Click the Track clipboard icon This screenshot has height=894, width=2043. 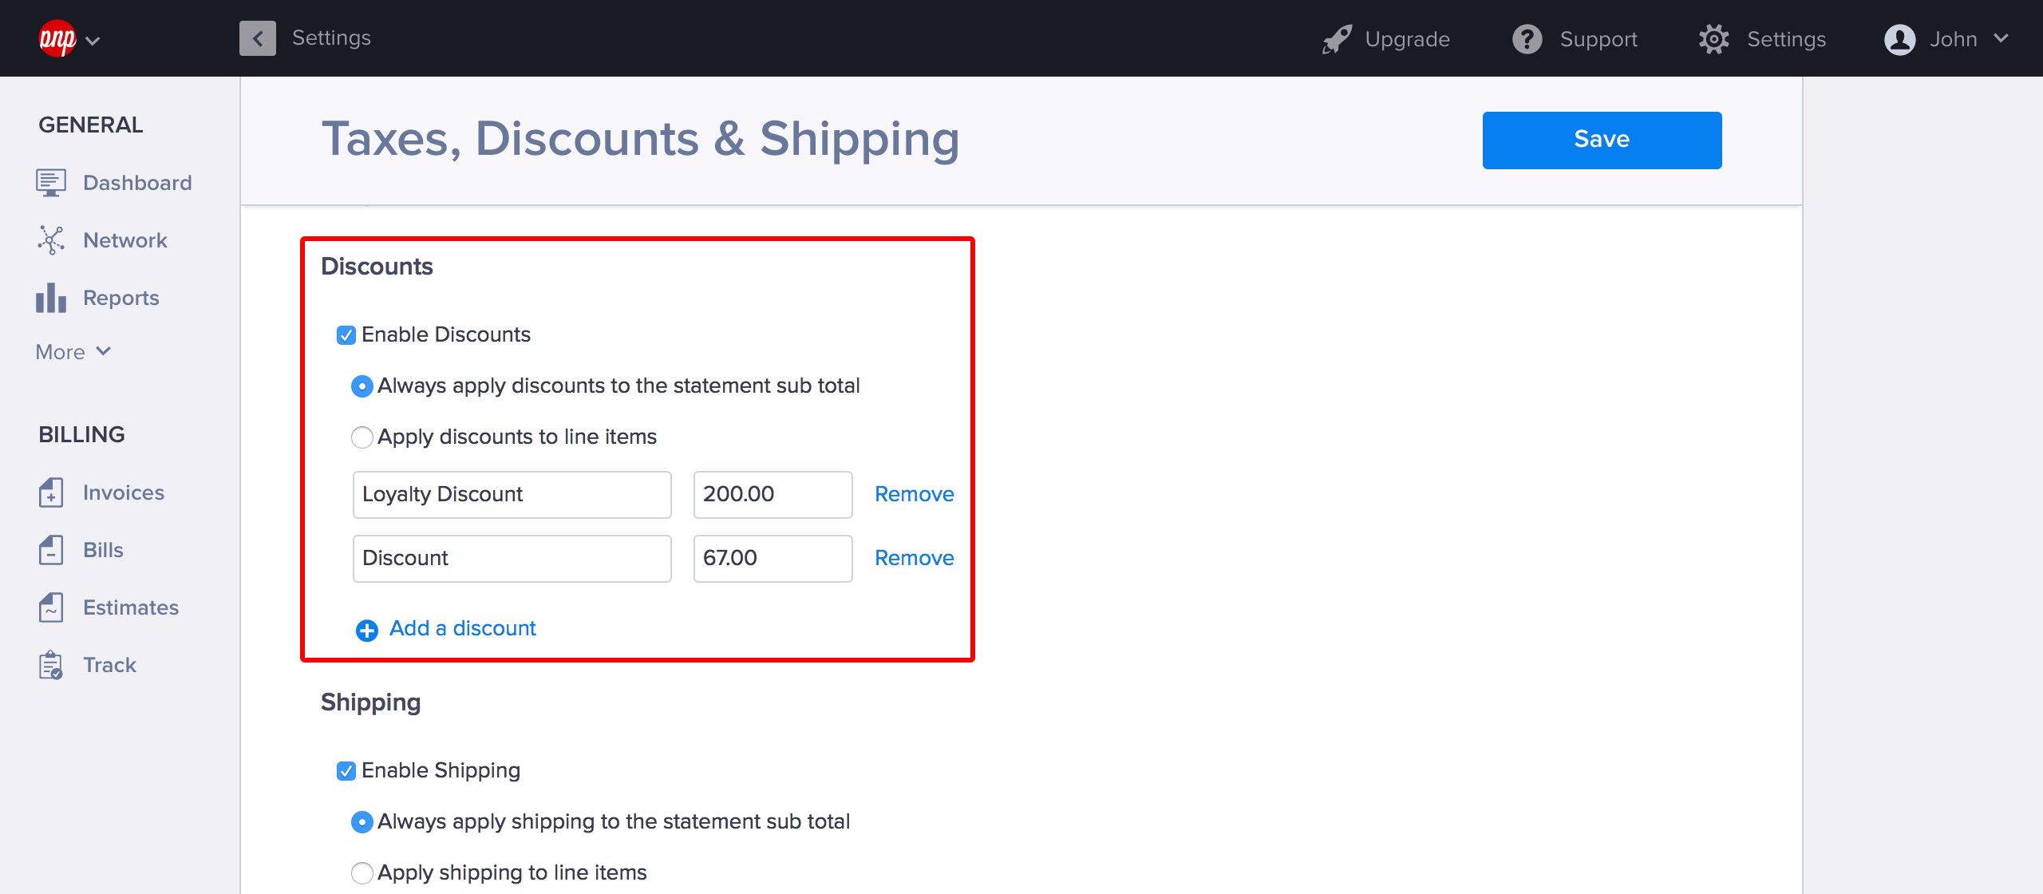pos(50,665)
